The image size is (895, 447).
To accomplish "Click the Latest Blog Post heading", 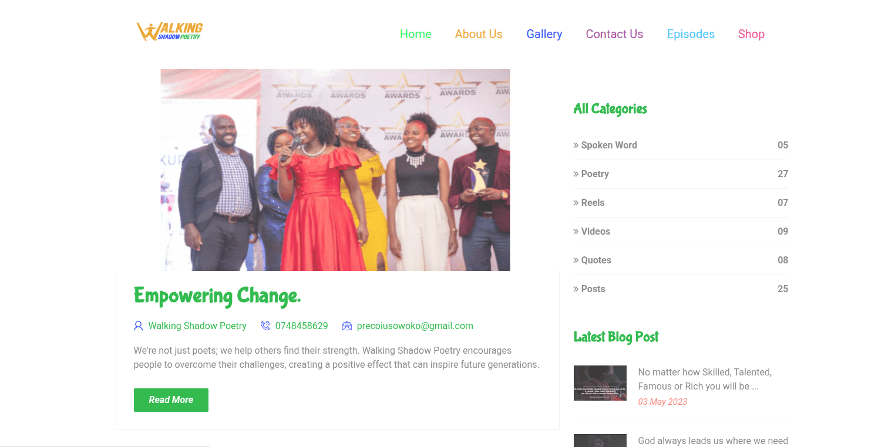I will pyautogui.click(x=616, y=337).
